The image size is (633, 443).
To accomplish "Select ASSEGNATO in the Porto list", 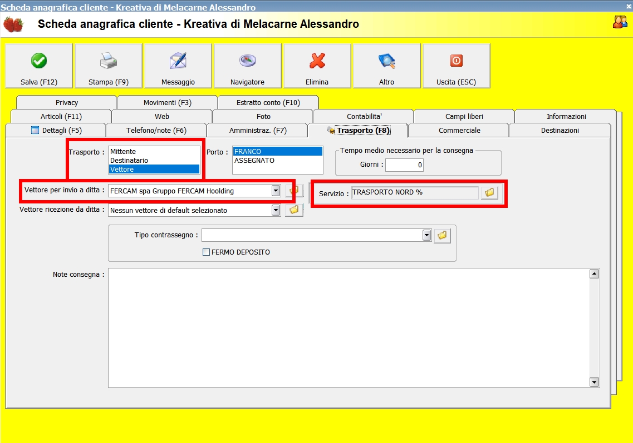I will click(278, 161).
